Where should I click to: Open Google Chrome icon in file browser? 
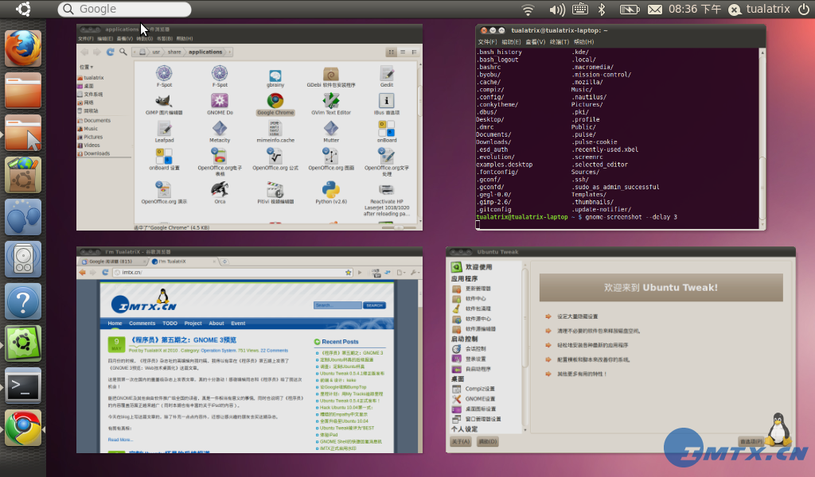[275, 102]
